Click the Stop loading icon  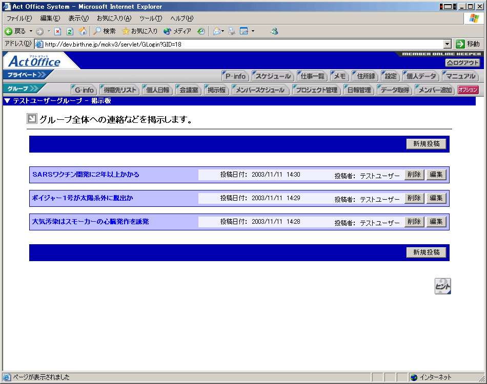(58, 31)
